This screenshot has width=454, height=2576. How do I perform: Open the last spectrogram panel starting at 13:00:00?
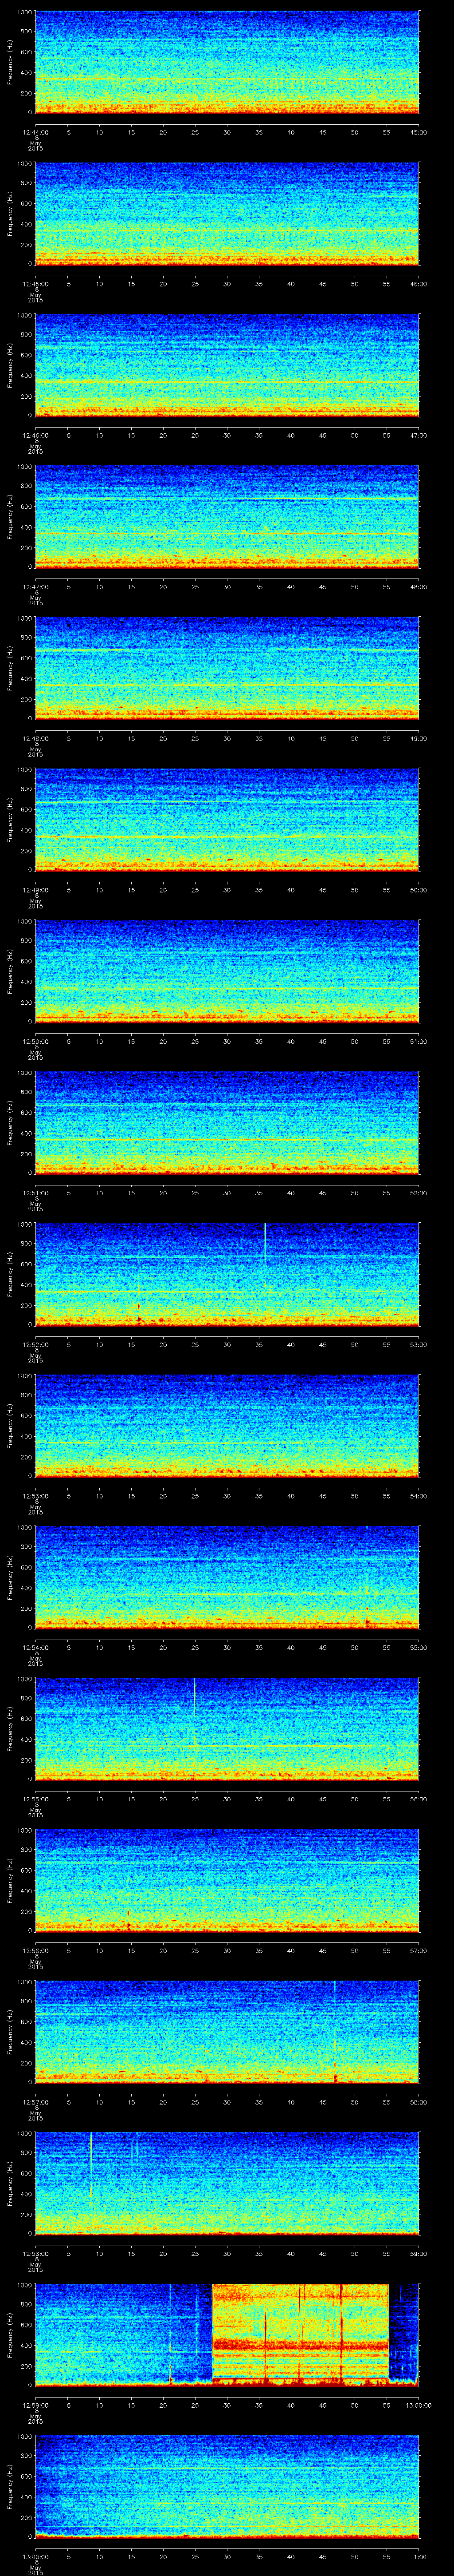(227, 2487)
